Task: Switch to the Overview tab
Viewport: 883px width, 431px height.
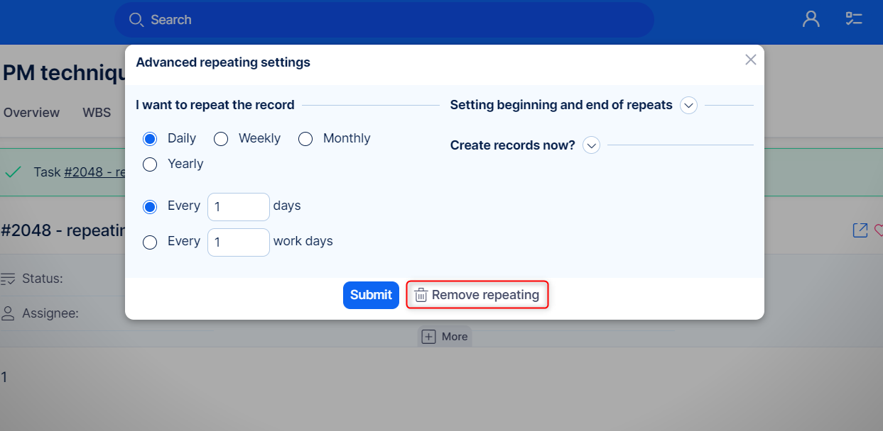Action: 31,113
